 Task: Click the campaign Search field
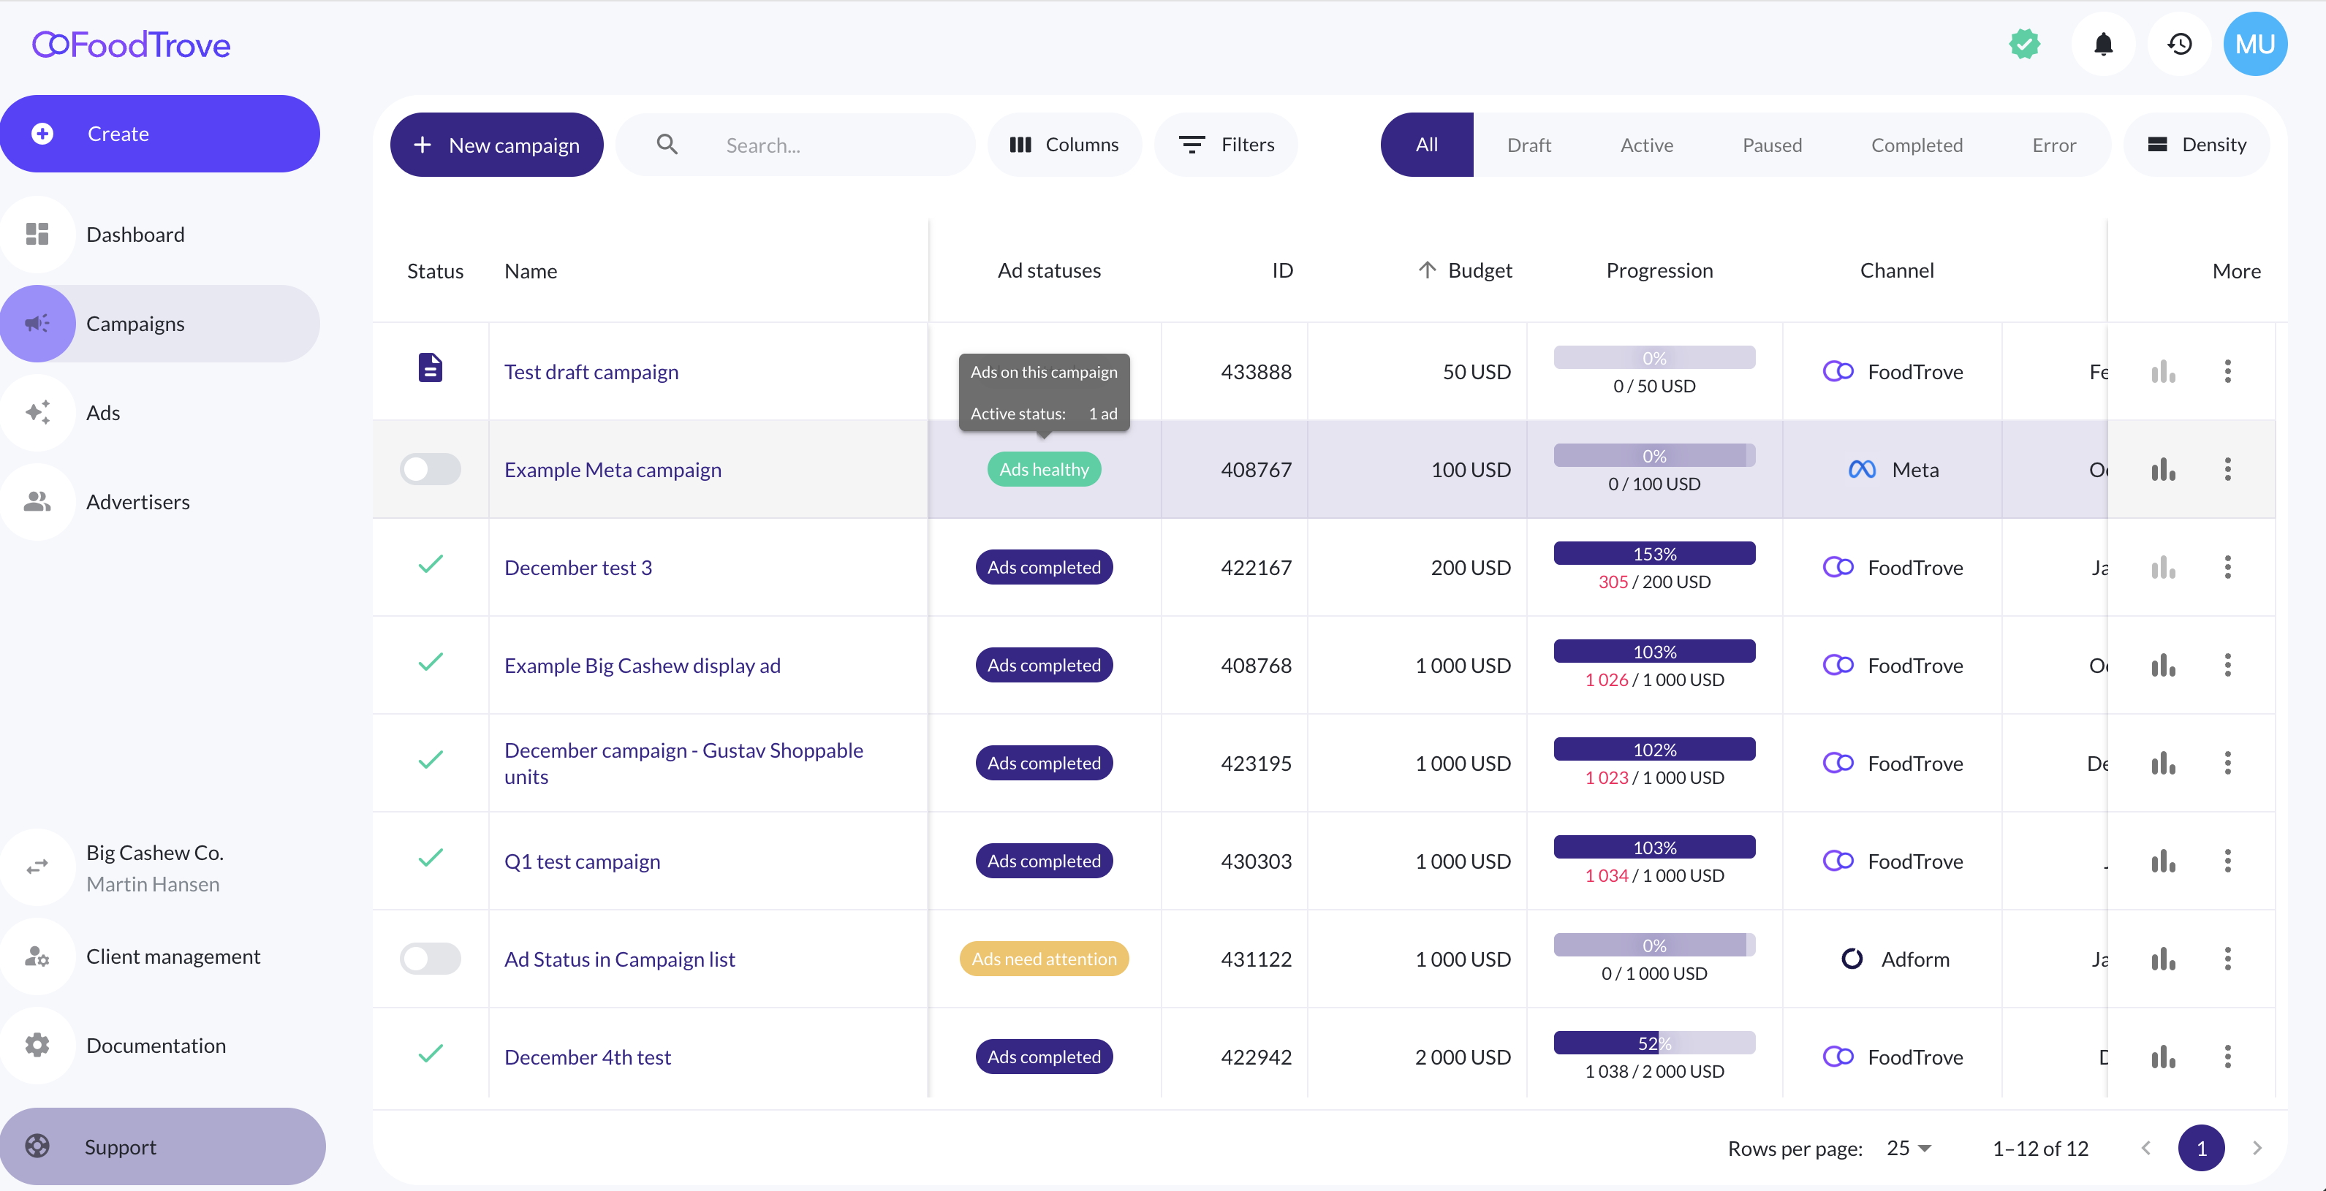[813, 145]
